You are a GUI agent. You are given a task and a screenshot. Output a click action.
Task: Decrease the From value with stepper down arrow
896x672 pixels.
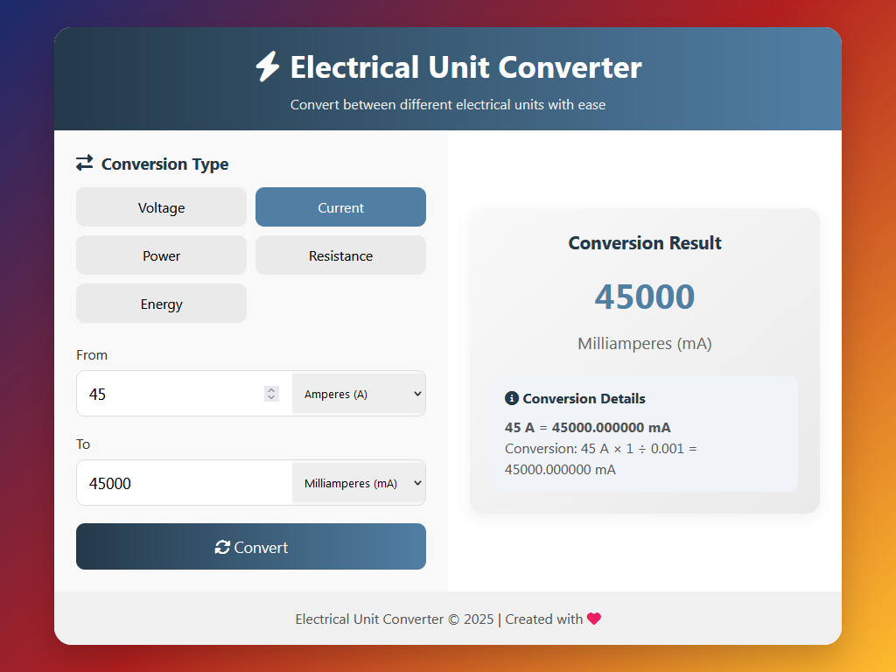coord(271,398)
